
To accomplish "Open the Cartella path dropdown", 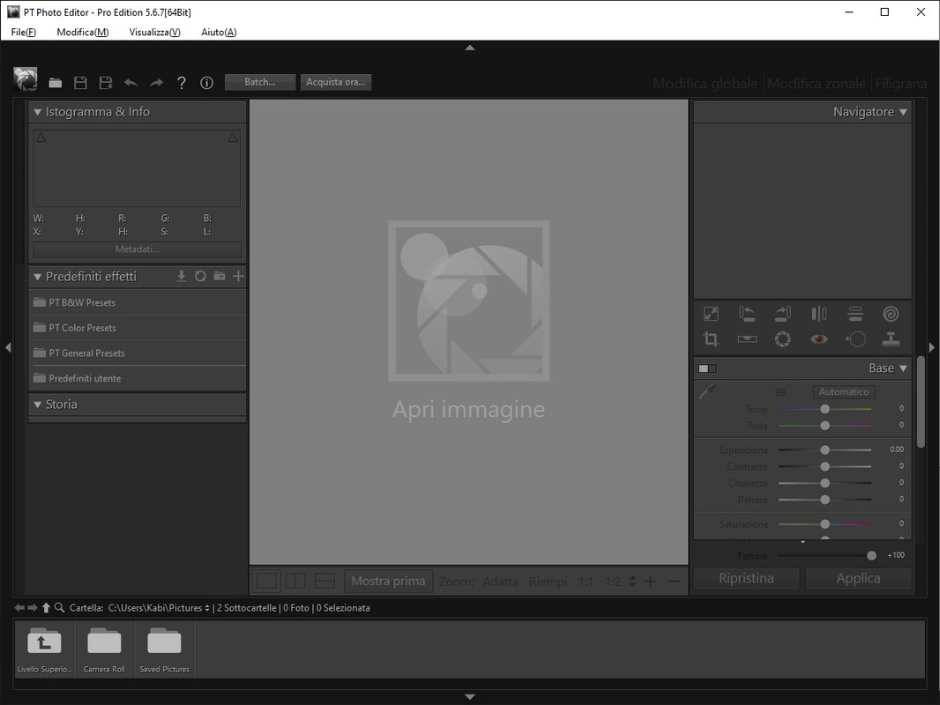I will point(207,608).
